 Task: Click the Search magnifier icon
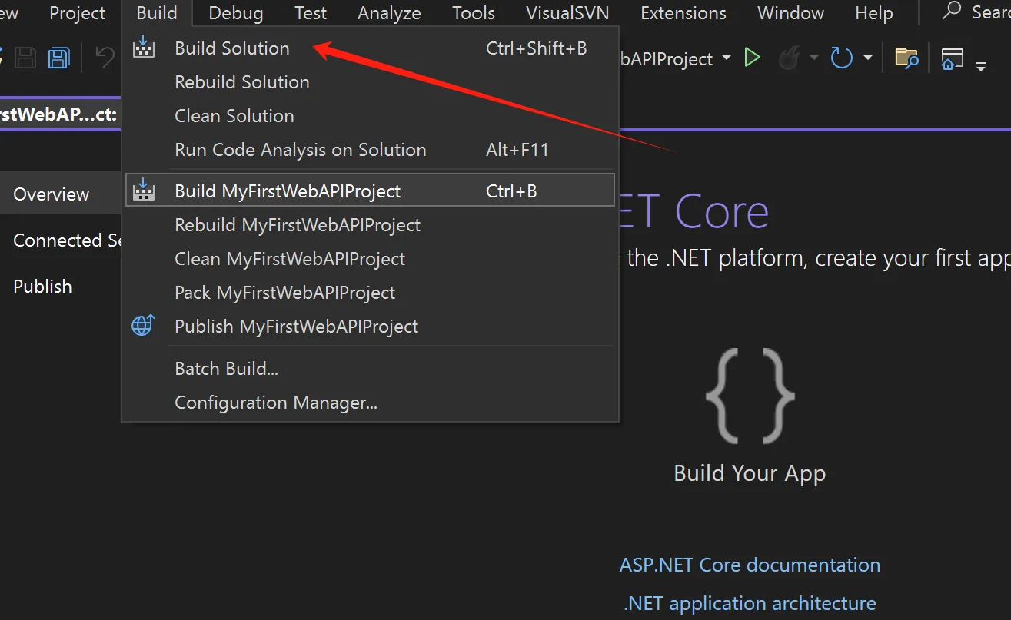click(953, 11)
